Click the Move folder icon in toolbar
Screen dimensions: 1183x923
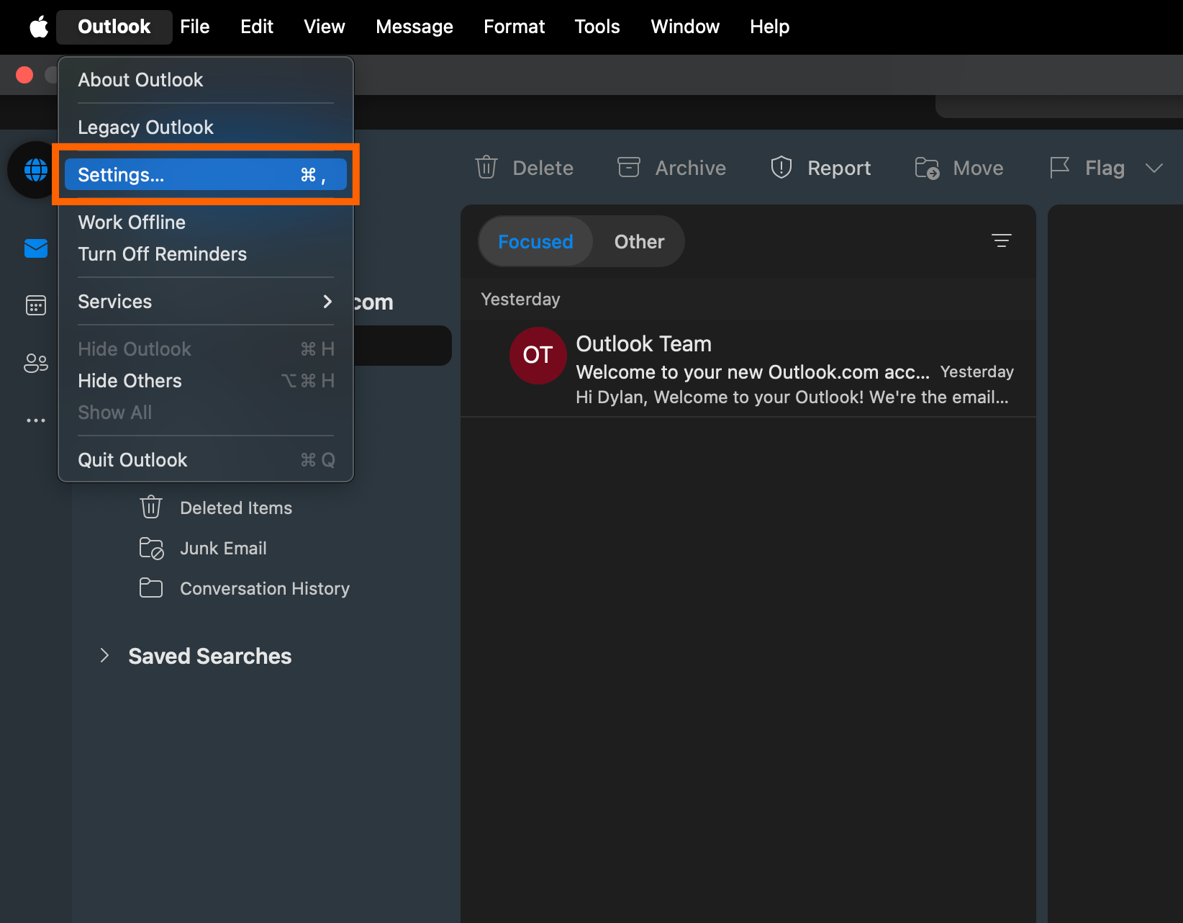click(x=927, y=168)
